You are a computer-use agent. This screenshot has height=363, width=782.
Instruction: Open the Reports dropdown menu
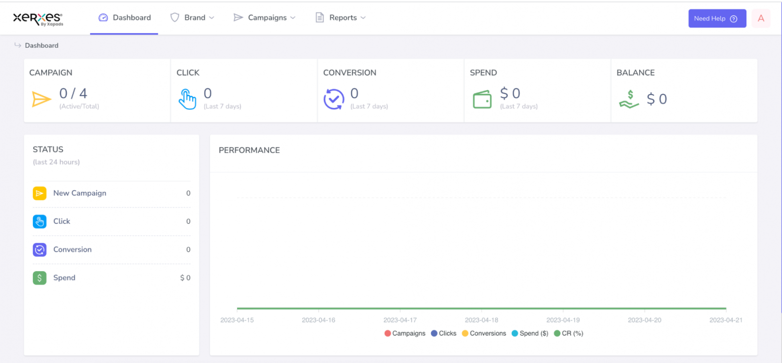(341, 18)
